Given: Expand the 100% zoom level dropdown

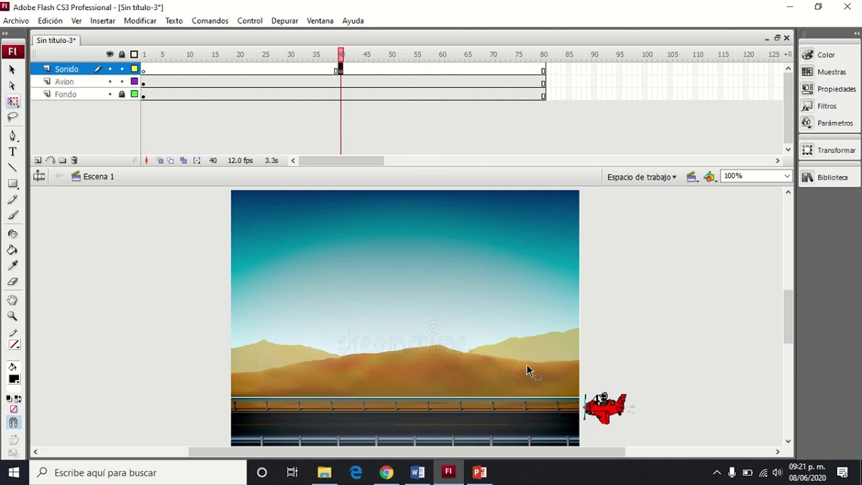Looking at the screenshot, I should [x=787, y=176].
